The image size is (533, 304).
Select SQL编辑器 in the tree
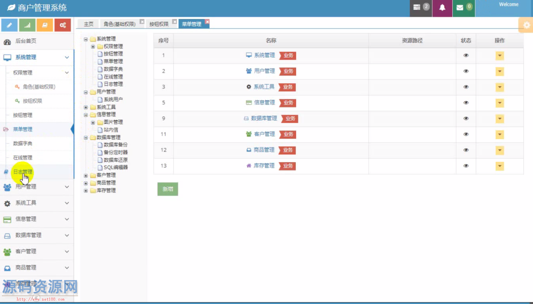tap(116, 168)
